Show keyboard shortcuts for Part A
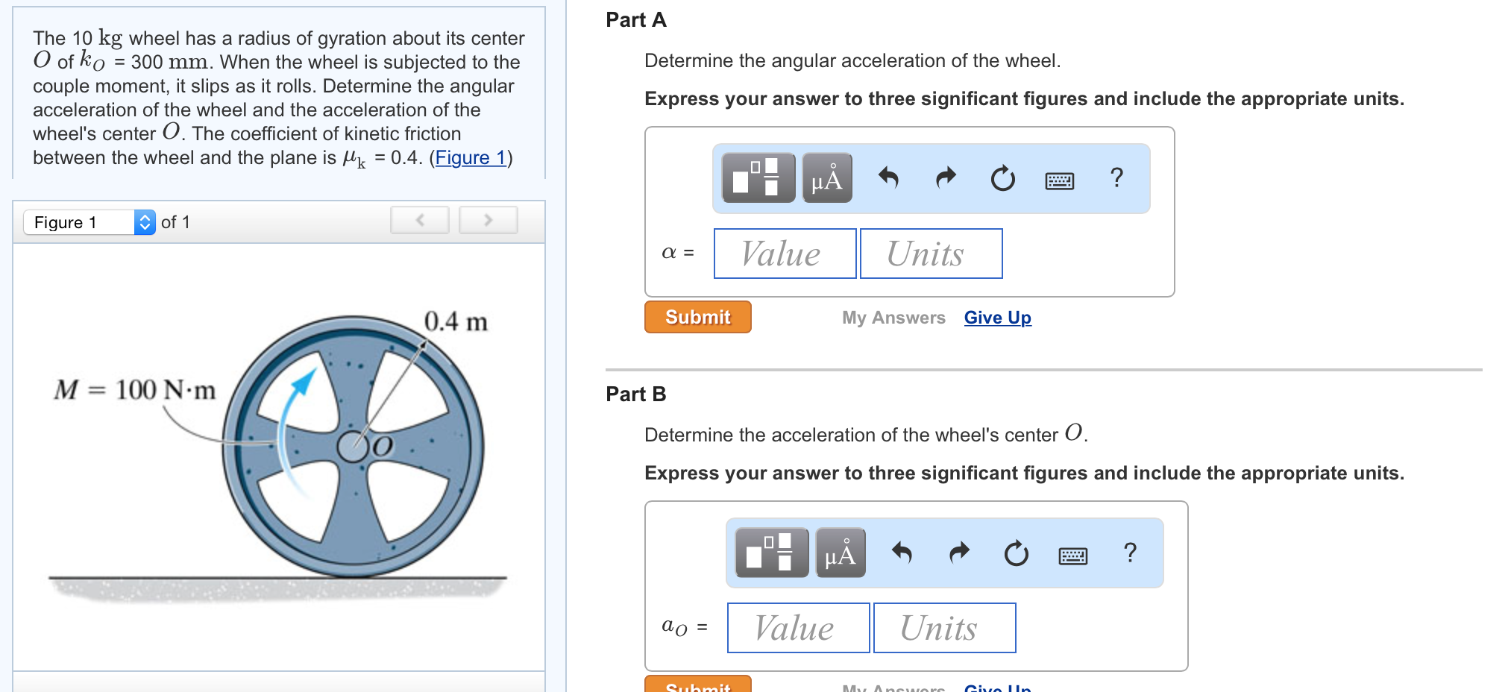1511x692 pixels. [x=1059, y=180]
